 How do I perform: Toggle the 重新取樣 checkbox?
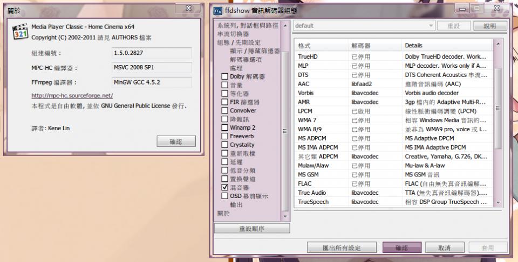pos(224,153)
